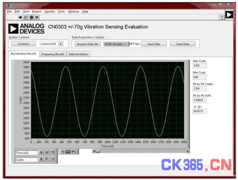Click the Acquire Data Set button

point(87,44)
